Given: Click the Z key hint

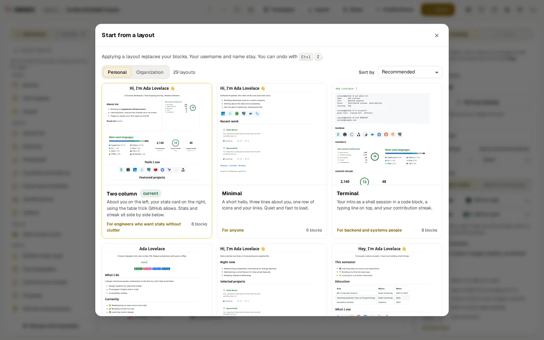Looking at the screenshot, I should [318, 57].
